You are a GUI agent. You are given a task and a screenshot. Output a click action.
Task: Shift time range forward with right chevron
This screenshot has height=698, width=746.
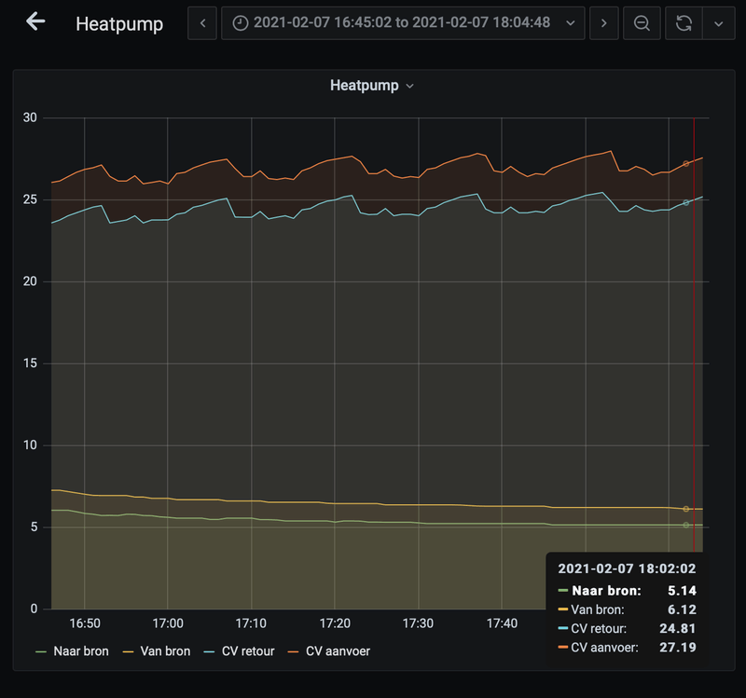(604, 23)
